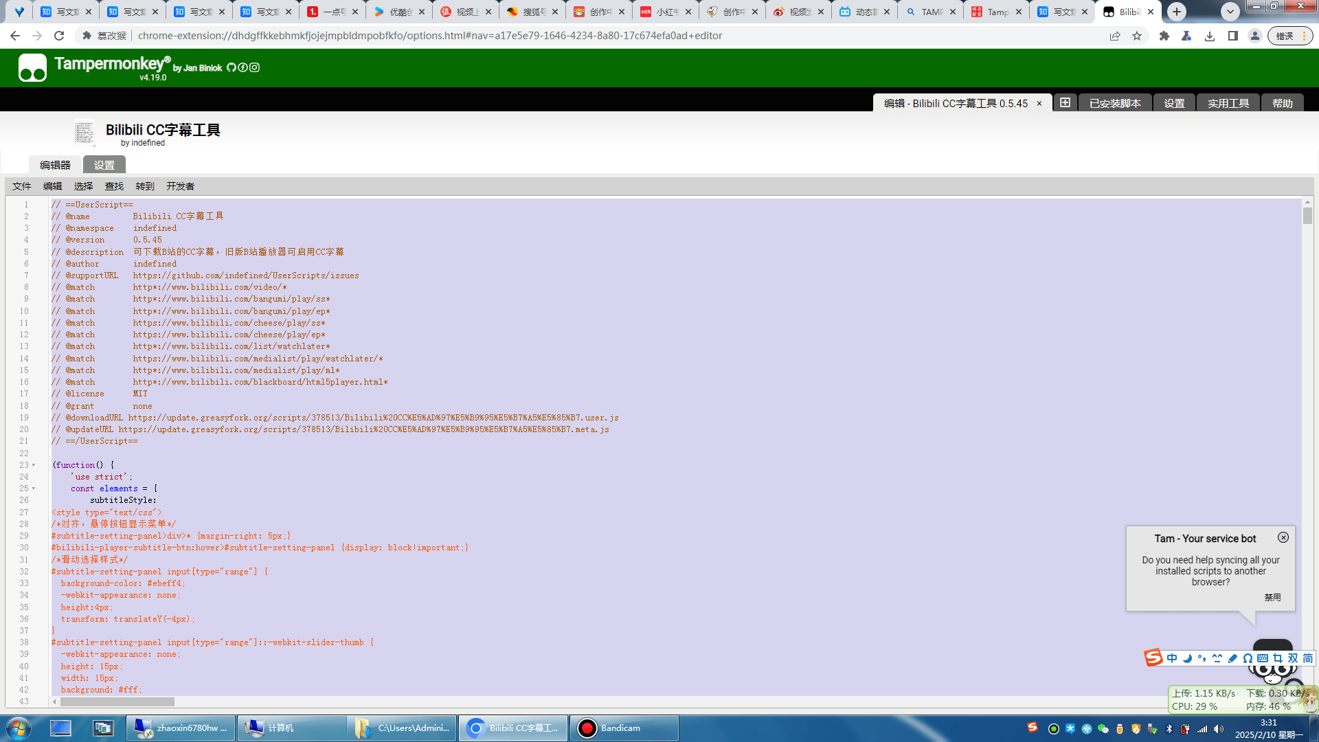Switch to the 编辑器 tab
This screenshot has width=1319, height=742.
tap(55, 165)
